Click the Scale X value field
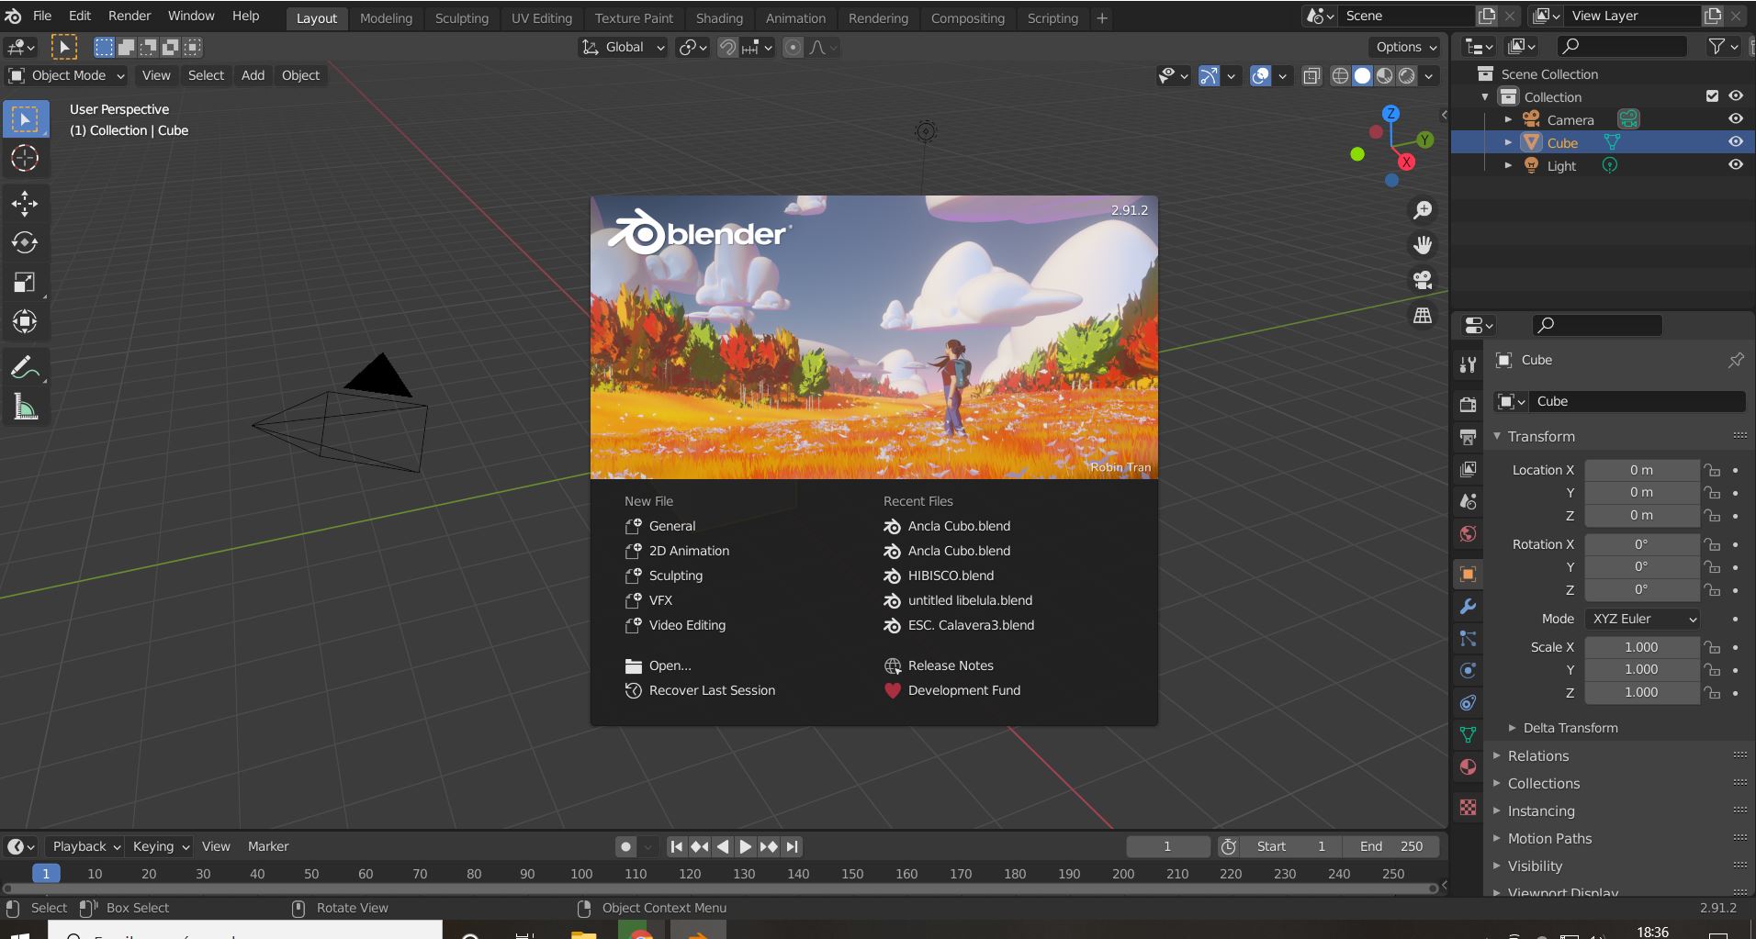 click(x=1642, y=647)
